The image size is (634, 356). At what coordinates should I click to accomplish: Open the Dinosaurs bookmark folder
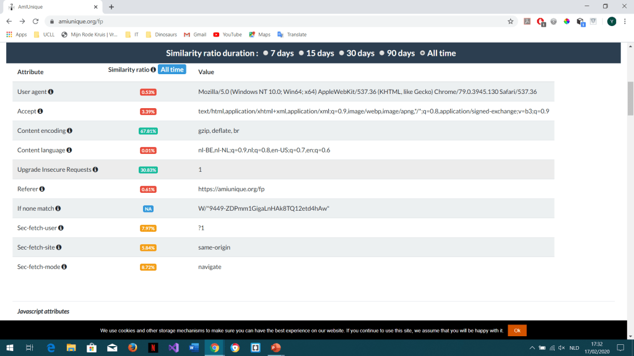tap(161, 35)
